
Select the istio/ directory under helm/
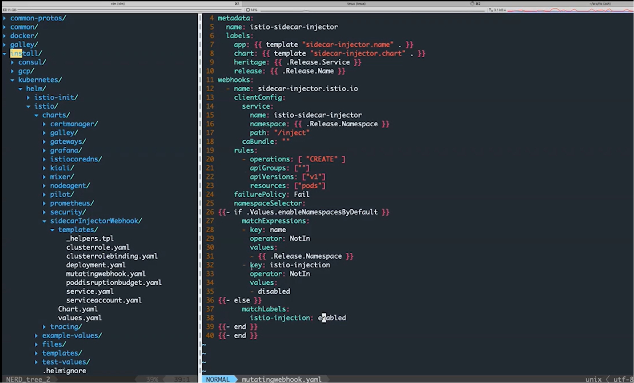coord(46,107)
